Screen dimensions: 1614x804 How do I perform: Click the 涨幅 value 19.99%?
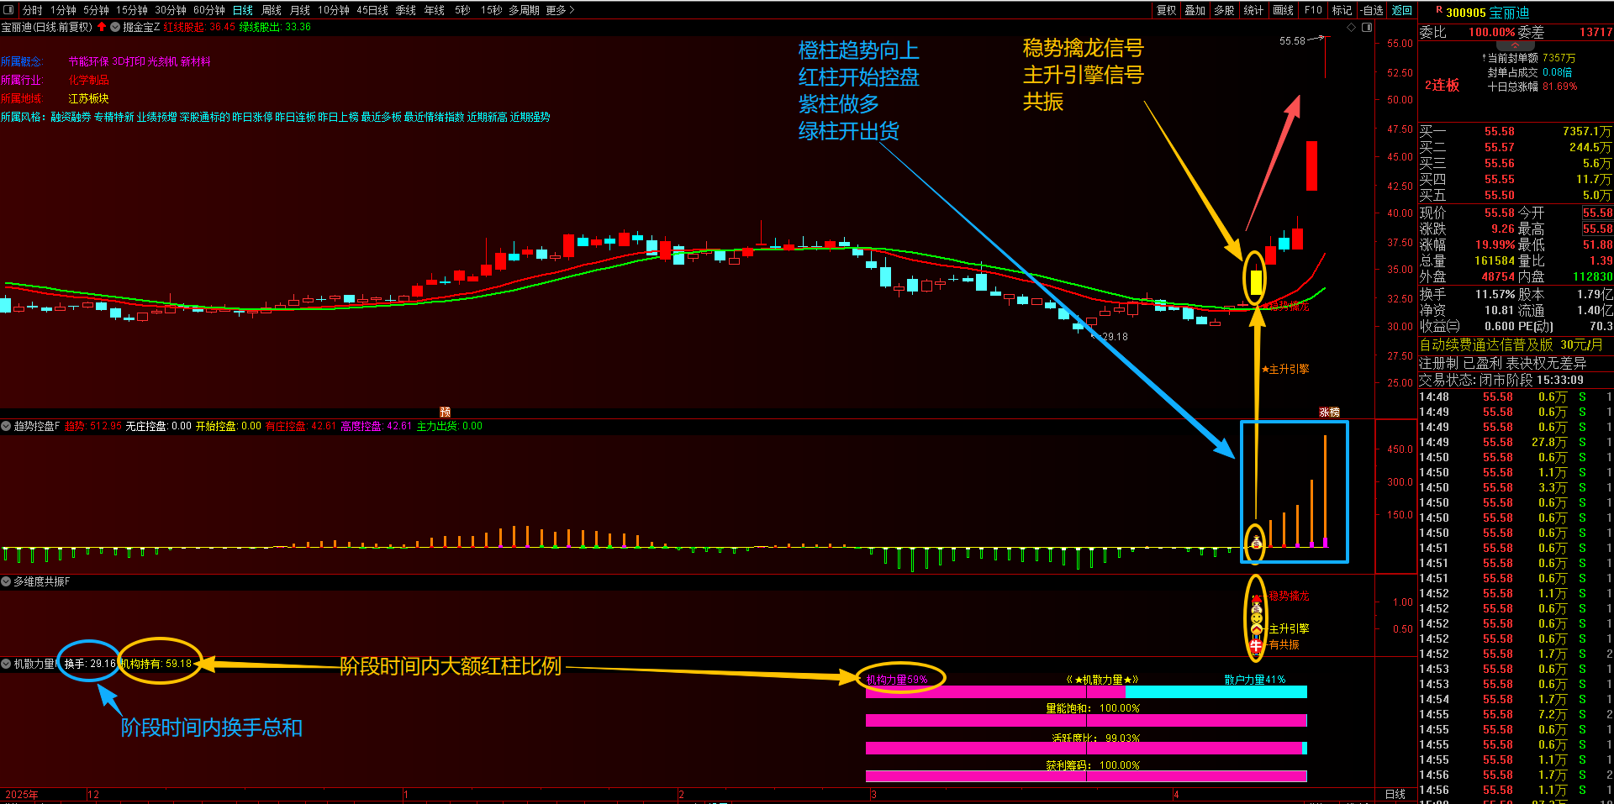[1495, 245]
